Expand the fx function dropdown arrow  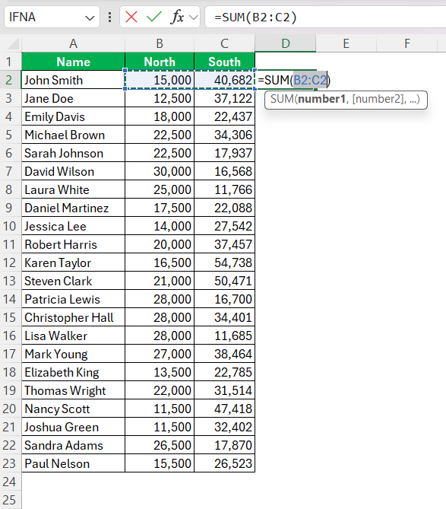[x=194, y=17]
